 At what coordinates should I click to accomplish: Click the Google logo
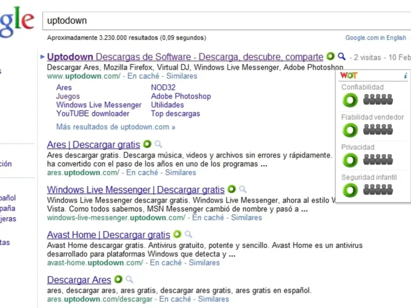pyautogui.click(x=17, y=22)
